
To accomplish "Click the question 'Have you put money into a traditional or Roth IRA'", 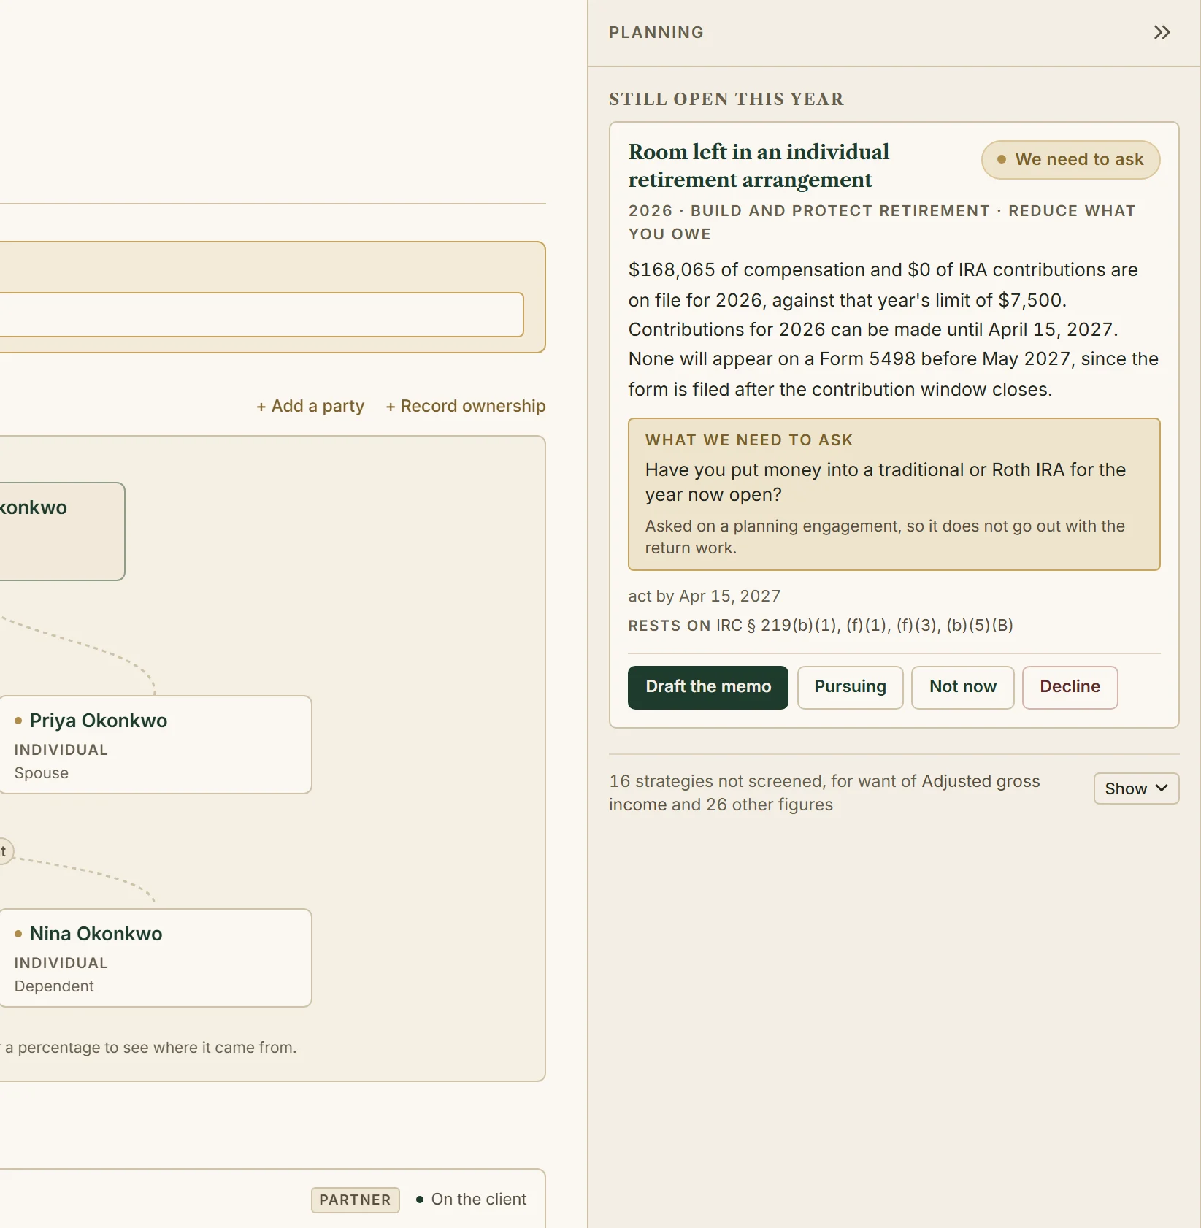I will click(885, 482).
